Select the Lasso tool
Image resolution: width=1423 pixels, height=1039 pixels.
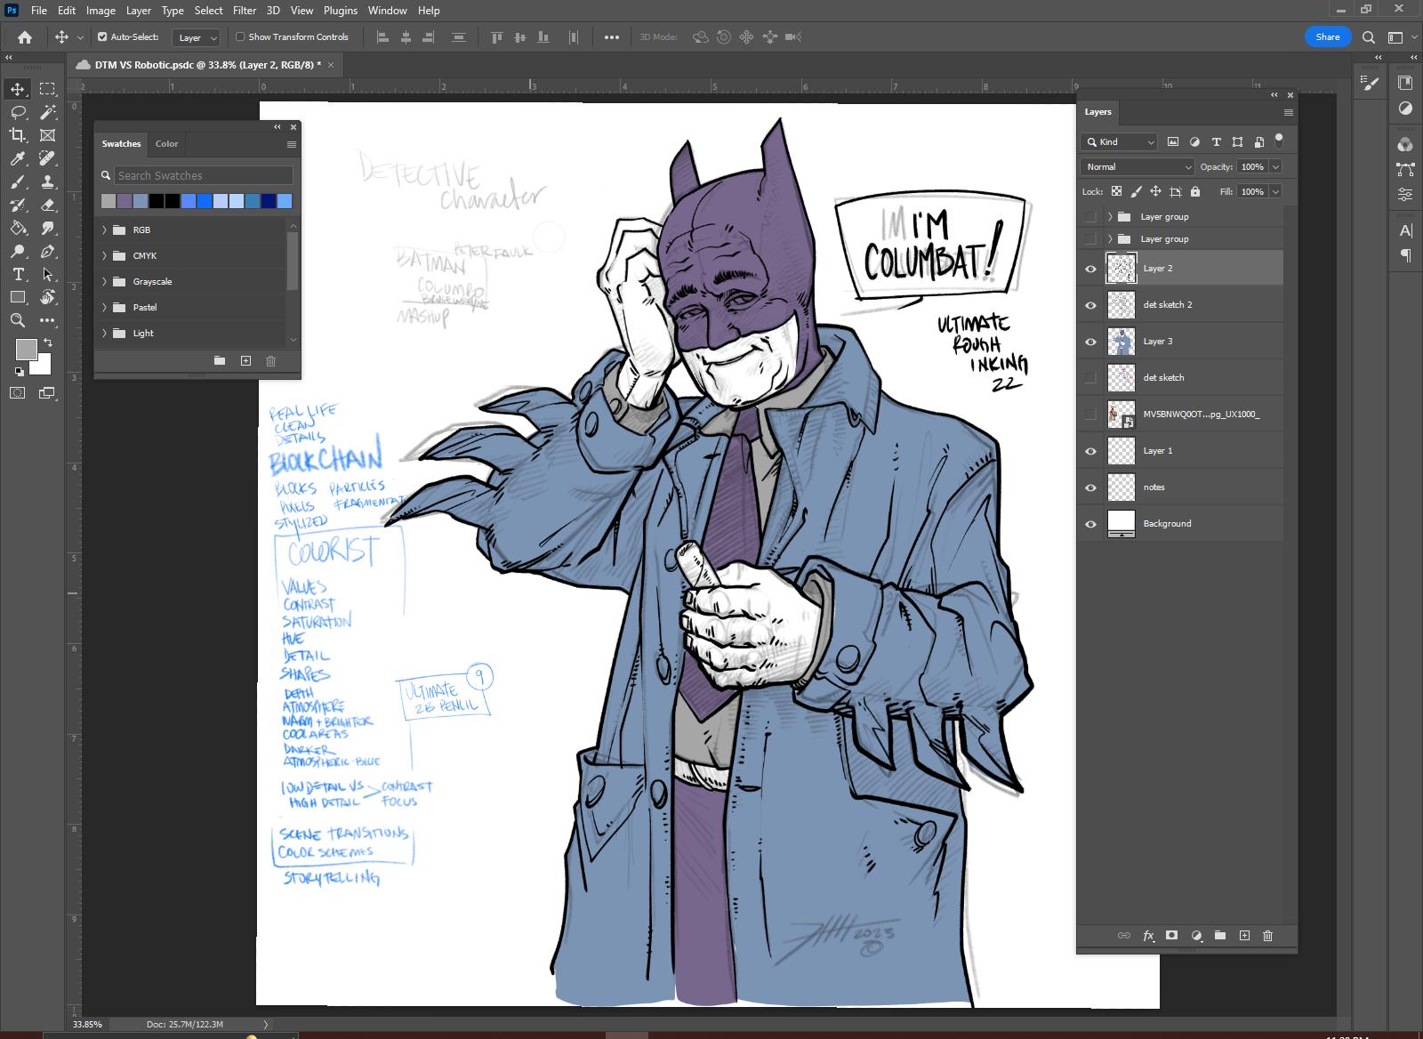coord(18,112)
